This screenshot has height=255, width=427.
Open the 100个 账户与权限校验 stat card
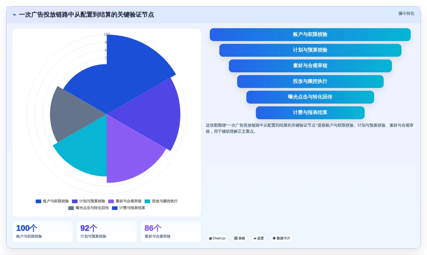pyautogui.click(x=42, y=231)
